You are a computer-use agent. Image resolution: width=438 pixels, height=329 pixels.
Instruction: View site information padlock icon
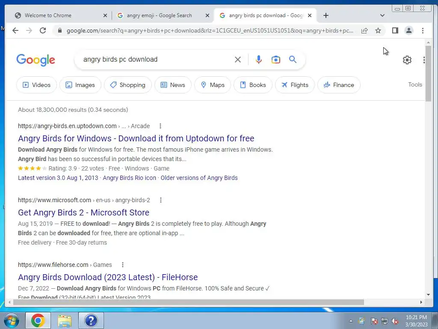(59, 30)
